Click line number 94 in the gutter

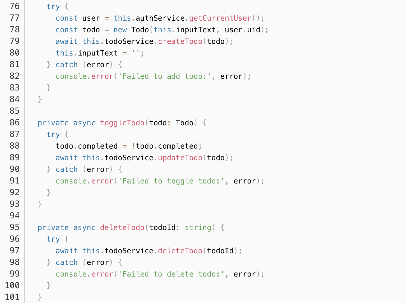[15, 215]
